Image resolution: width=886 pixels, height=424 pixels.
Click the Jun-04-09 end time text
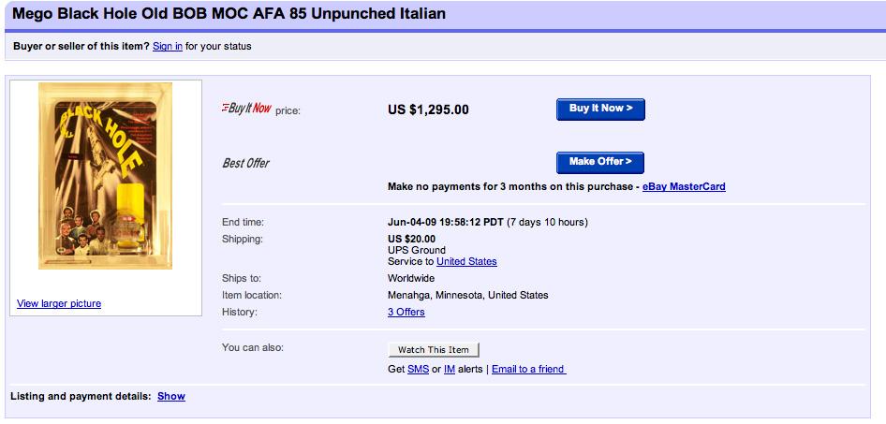[x=445, y=222]
